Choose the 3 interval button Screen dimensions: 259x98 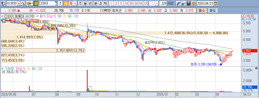[116, 3]
